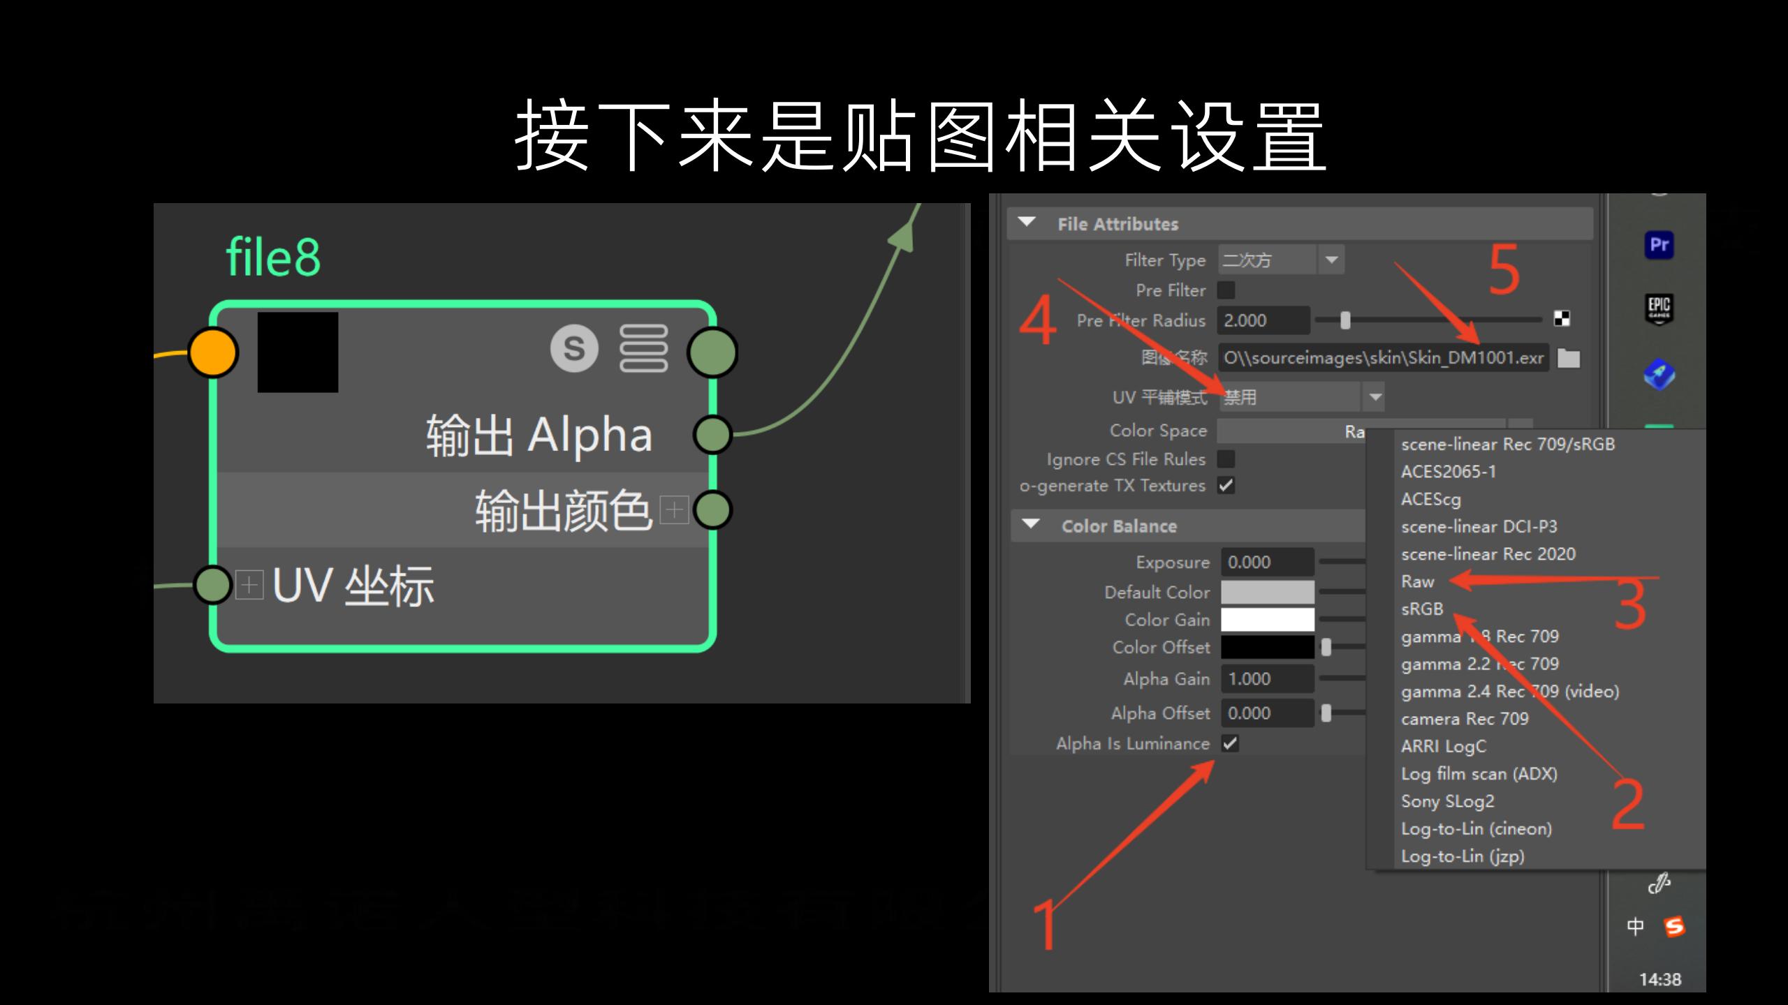
Task: Toggle Alpha Is Luminance checkbox
Action: 1230,743
